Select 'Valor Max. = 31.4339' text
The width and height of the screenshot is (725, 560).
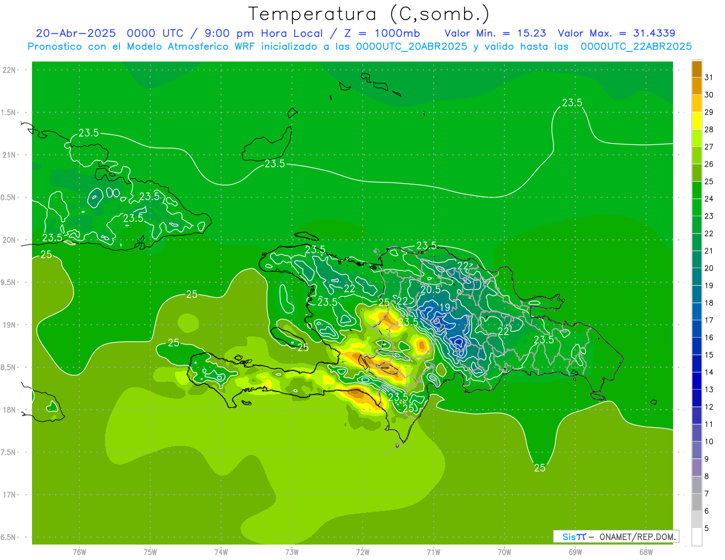point(617,33)
